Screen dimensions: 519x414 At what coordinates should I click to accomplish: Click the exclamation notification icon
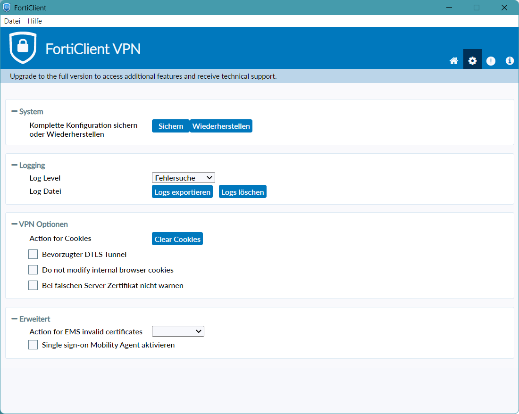coord(491,61)
